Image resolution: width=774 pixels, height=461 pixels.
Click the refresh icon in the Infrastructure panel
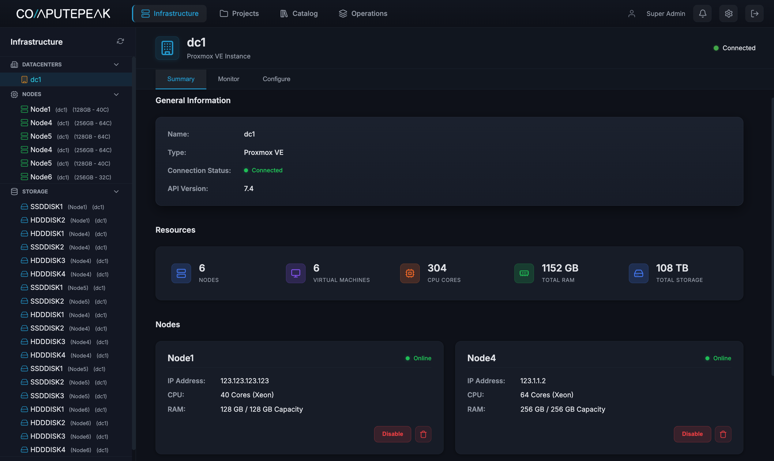pyautogui.click(x=121, y=41)
